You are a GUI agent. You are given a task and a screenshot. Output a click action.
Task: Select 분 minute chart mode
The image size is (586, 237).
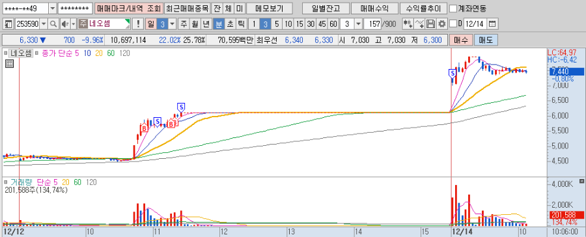218,24
